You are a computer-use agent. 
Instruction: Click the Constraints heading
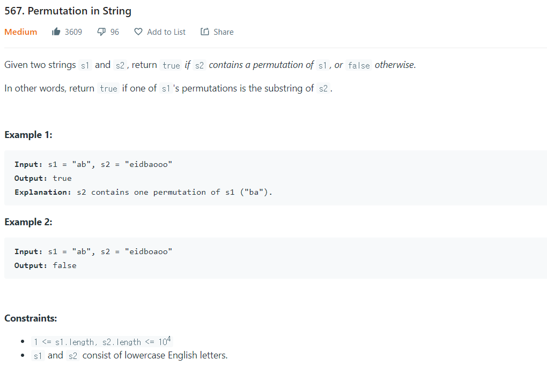pos(31,318)
